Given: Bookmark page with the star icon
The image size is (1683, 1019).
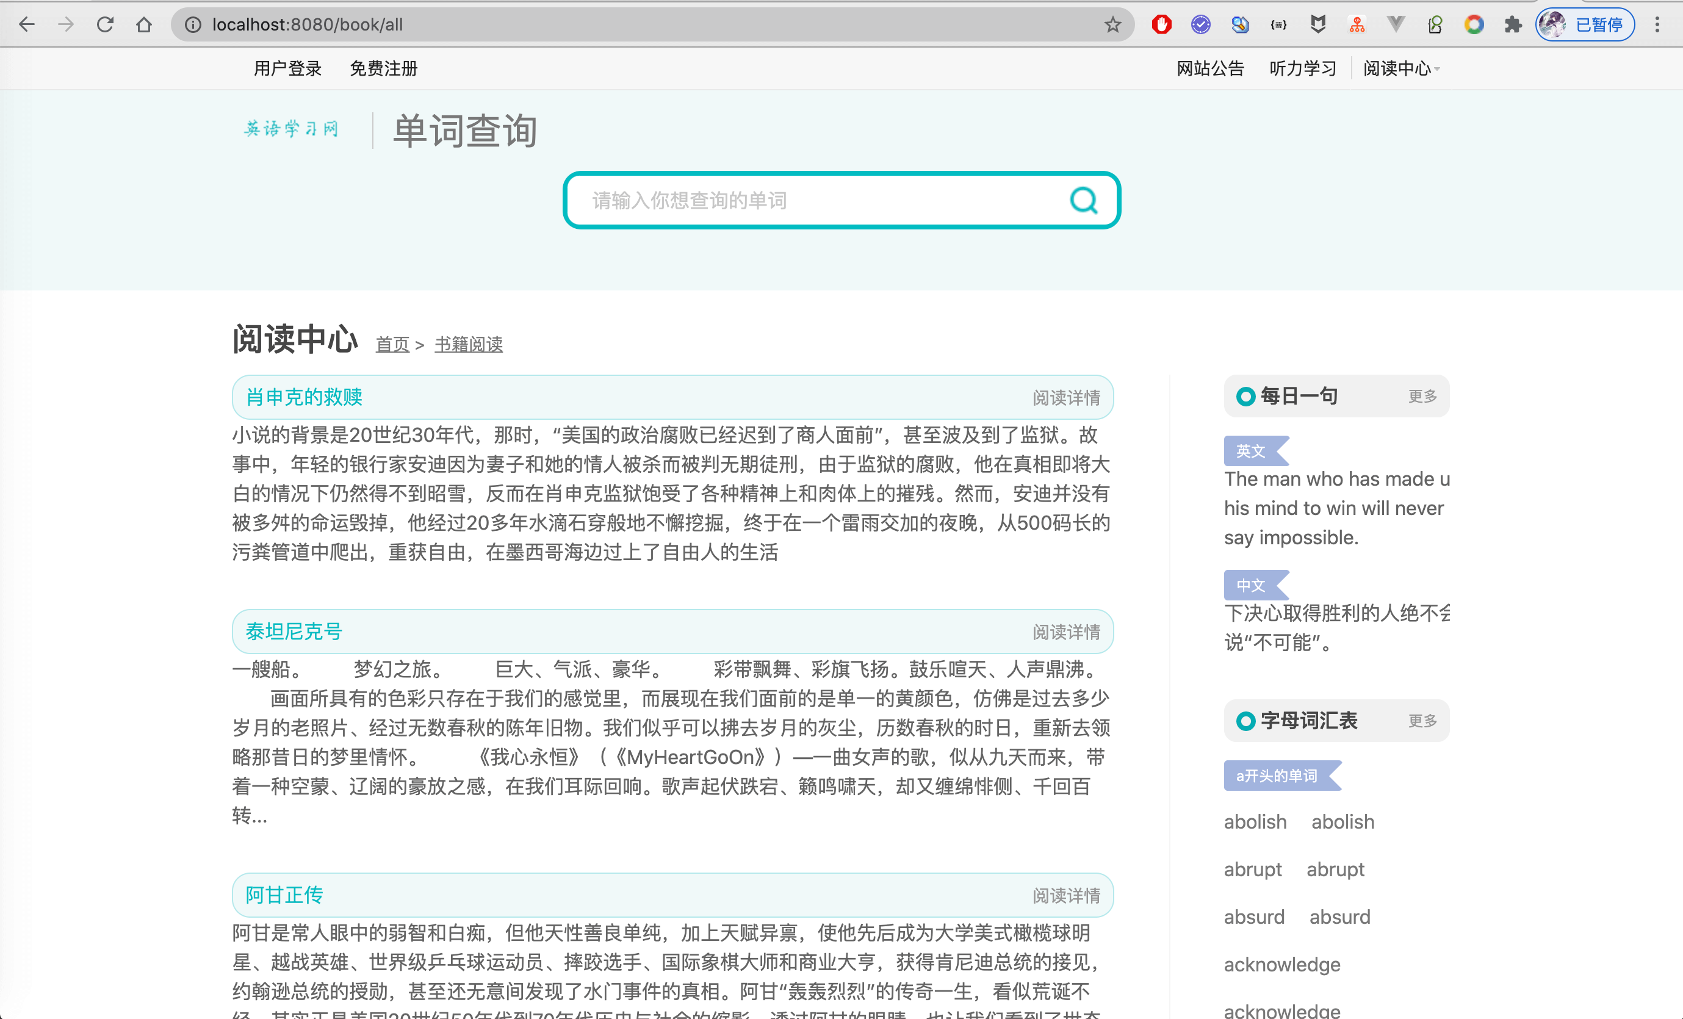Looking at the screenshot, I should (1112, 24).
